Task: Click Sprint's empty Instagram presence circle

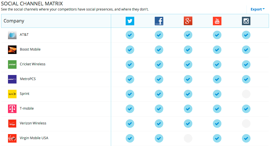Action: pyautogui.click(x=246, y=94)
